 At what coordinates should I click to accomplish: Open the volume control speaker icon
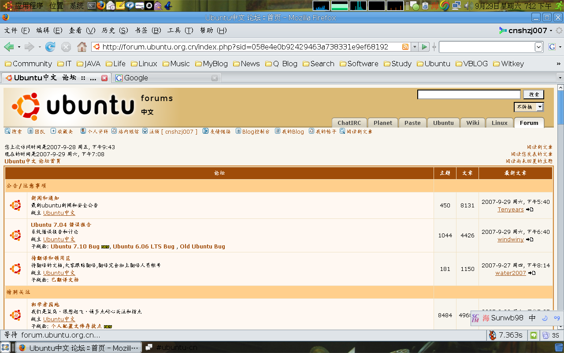pyautogui.click(x=468, y=6)
